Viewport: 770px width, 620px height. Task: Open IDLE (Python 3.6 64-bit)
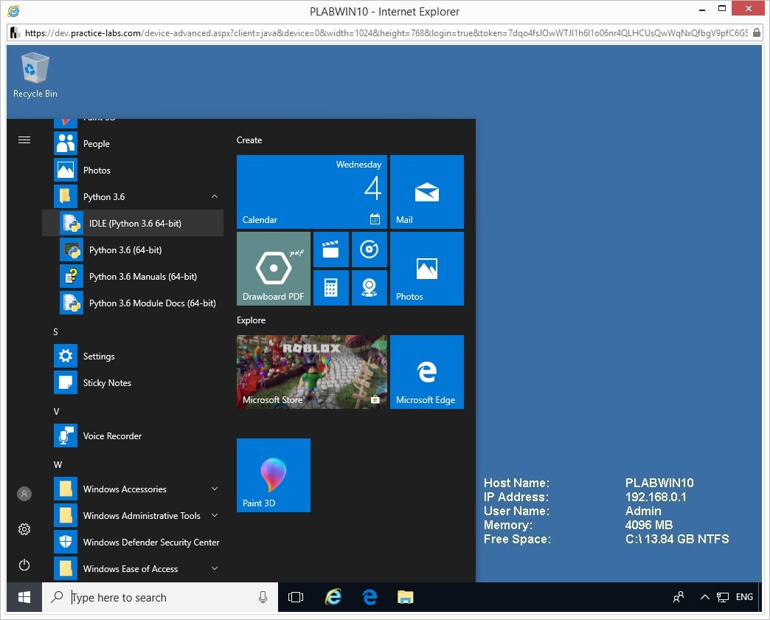(135, 224)
